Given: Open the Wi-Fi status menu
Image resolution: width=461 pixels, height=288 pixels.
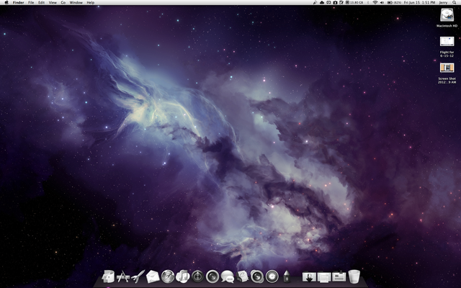Looking at the screenshot, I should (375, 3).
